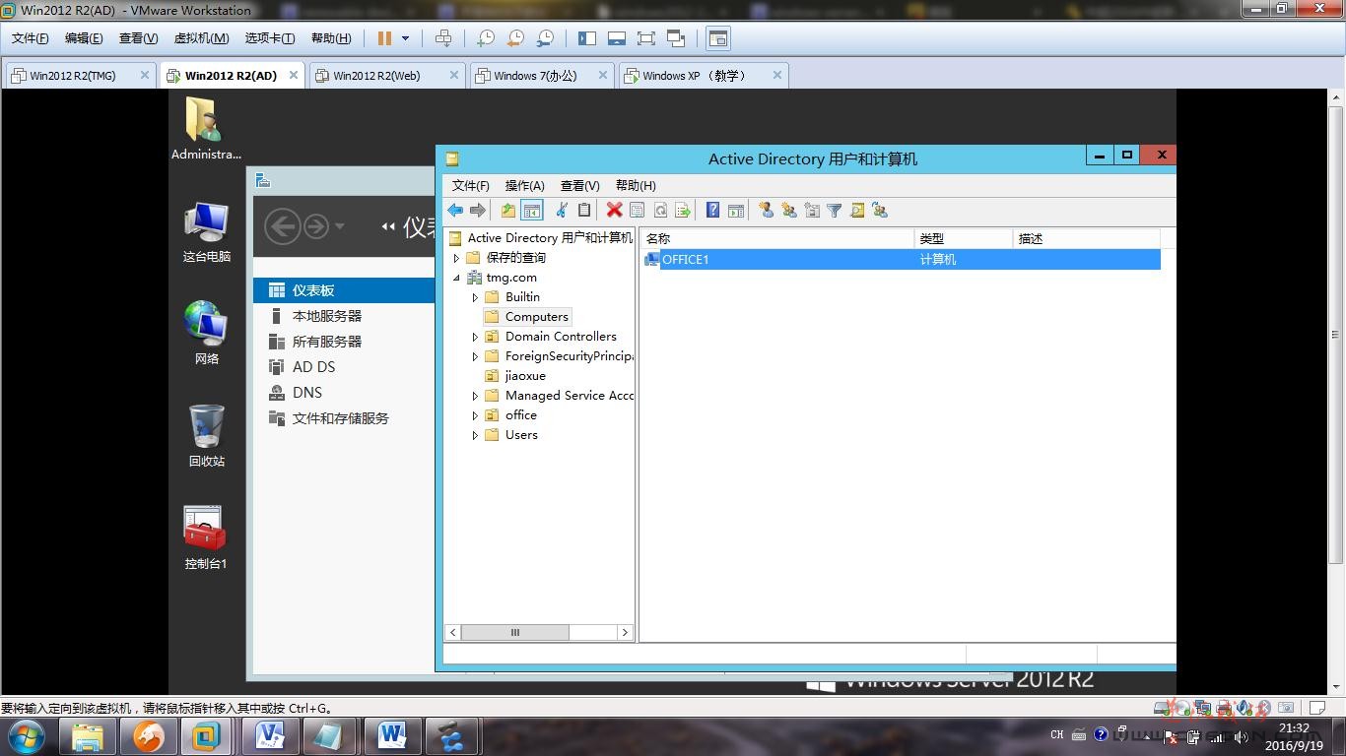Open the blue Help question-mark icon
The height and width of the screenshot is (756, 1346).
(712, 210)
